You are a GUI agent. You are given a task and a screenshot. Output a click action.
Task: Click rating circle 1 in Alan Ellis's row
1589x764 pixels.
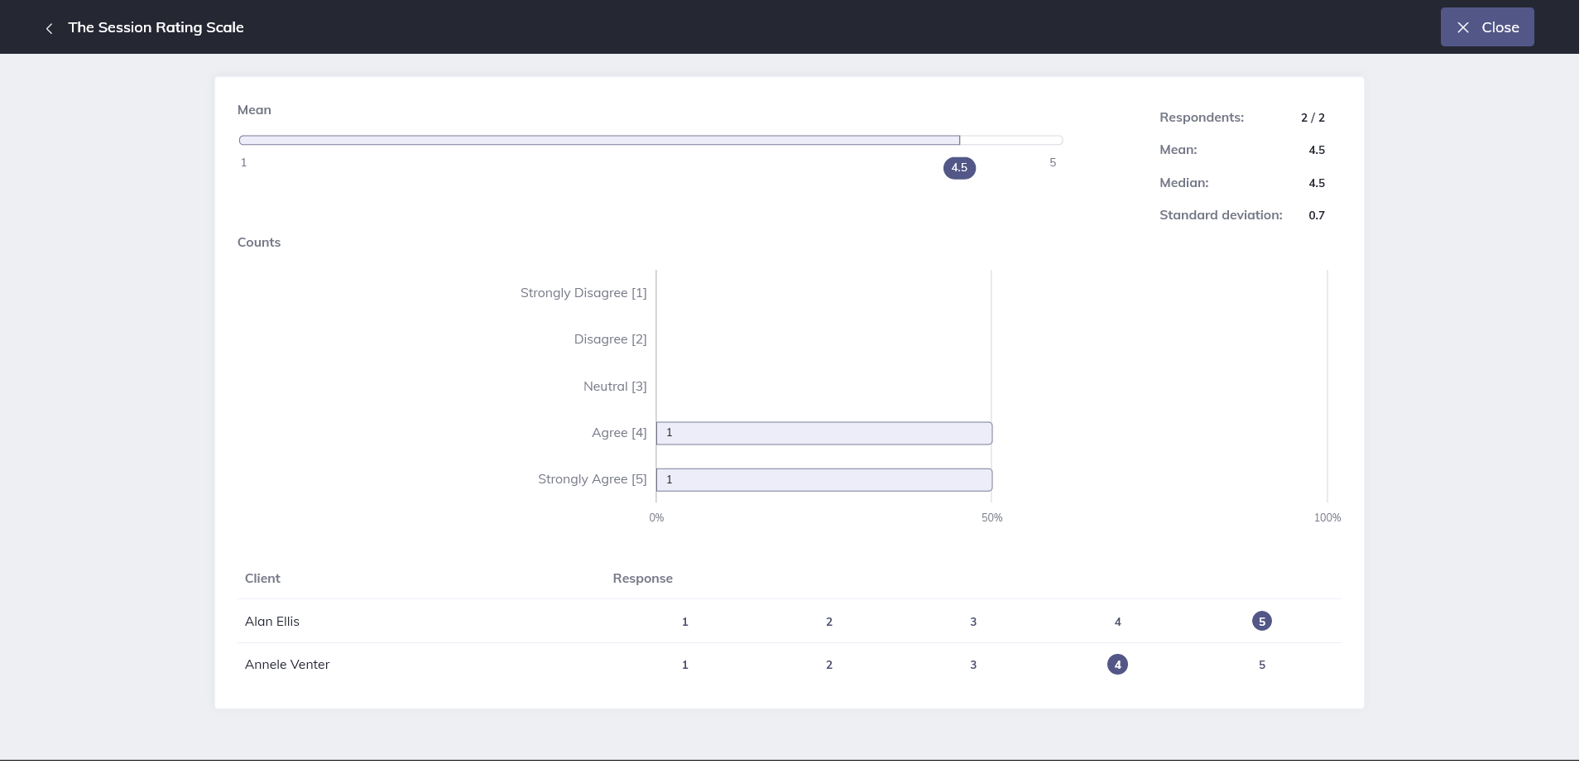click(684, 621)
